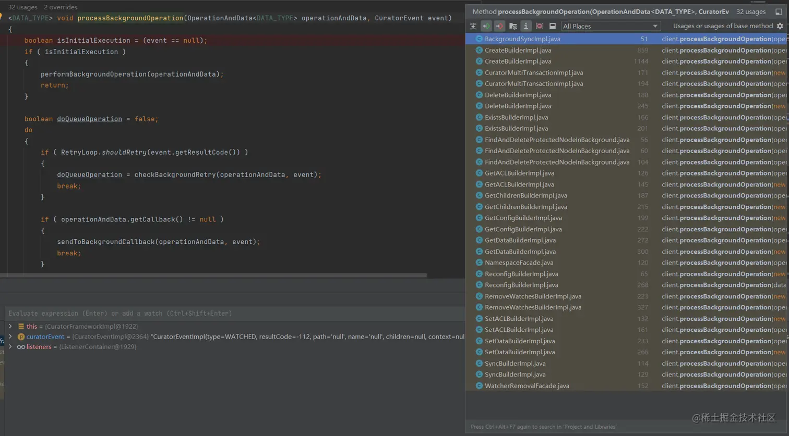
Task: Expand the curatorEvent variable node
Action: point(10,337)
